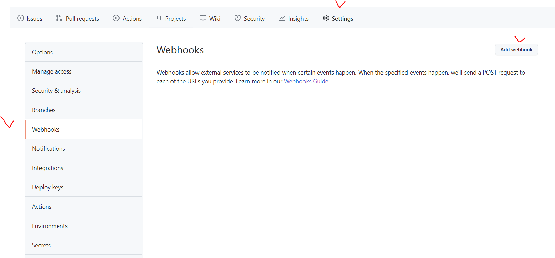This screenshot has width=555, height=258.
Task: Open Integrations settings
Action: click(x=84, y=168)
